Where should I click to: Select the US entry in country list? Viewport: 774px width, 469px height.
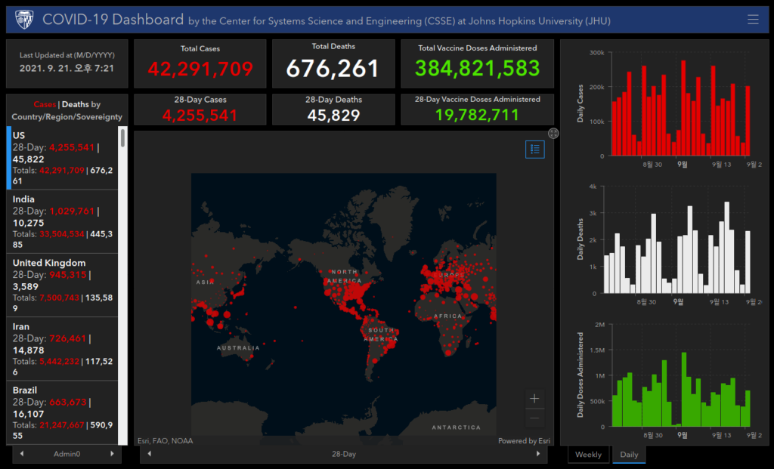[62, 158]
